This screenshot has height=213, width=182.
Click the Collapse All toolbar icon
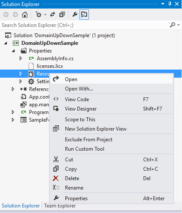(62, 15)
